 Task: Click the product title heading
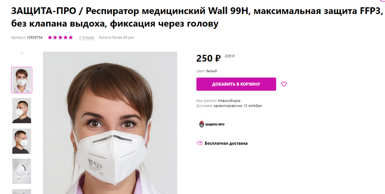pos(197,17)
